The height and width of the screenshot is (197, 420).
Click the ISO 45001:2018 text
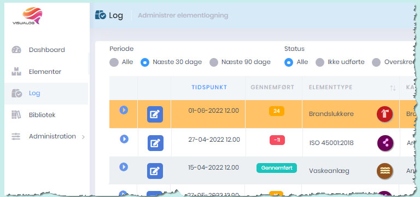click(x=331, y=143)
